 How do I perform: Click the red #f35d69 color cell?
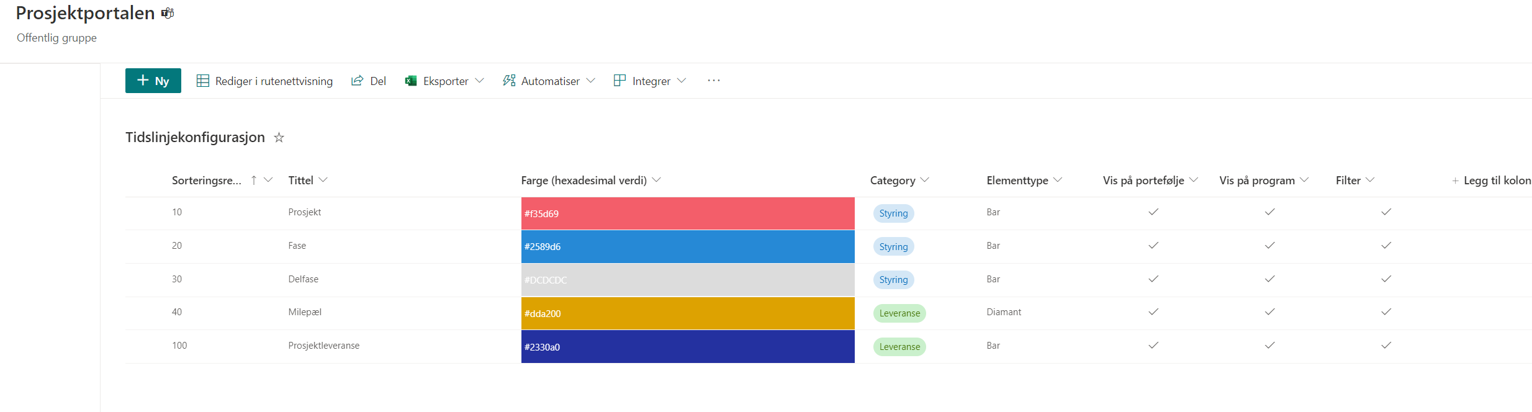688,213
